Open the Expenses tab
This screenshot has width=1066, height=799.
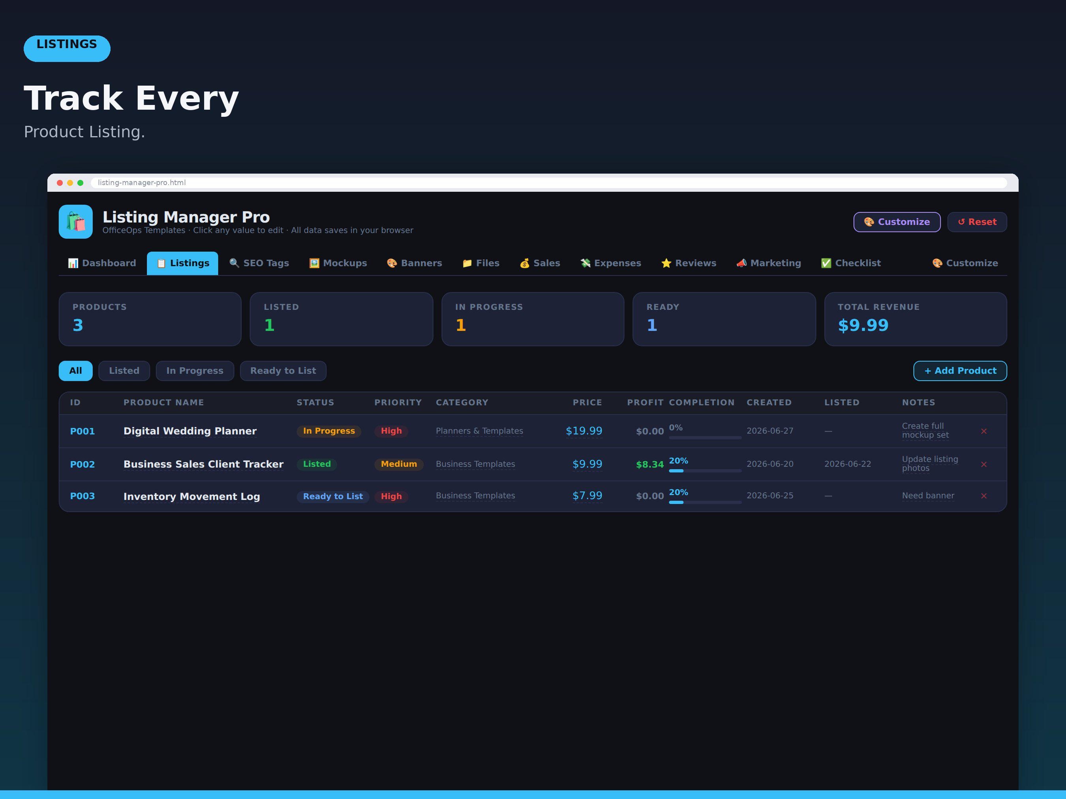pyautogui.click(x=611, y=263)
